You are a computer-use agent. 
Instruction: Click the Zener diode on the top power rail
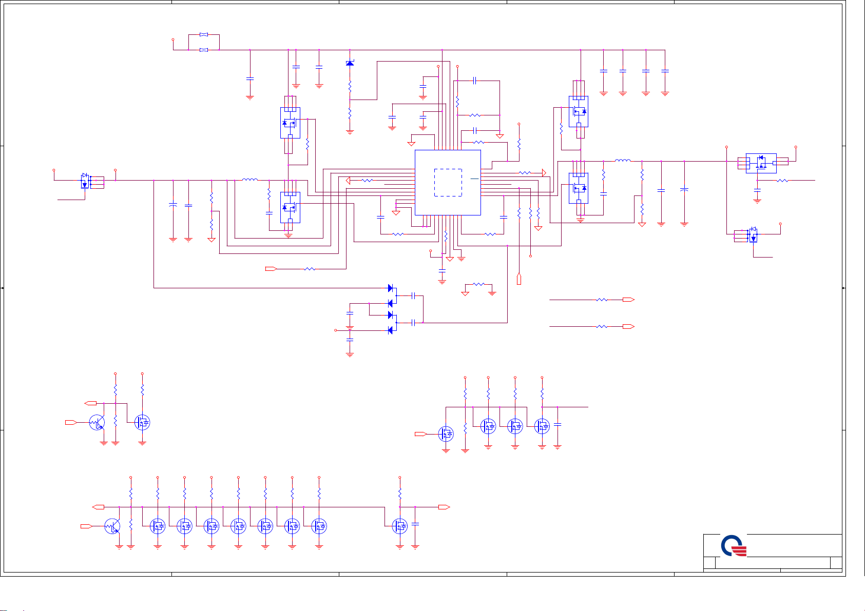350,63
